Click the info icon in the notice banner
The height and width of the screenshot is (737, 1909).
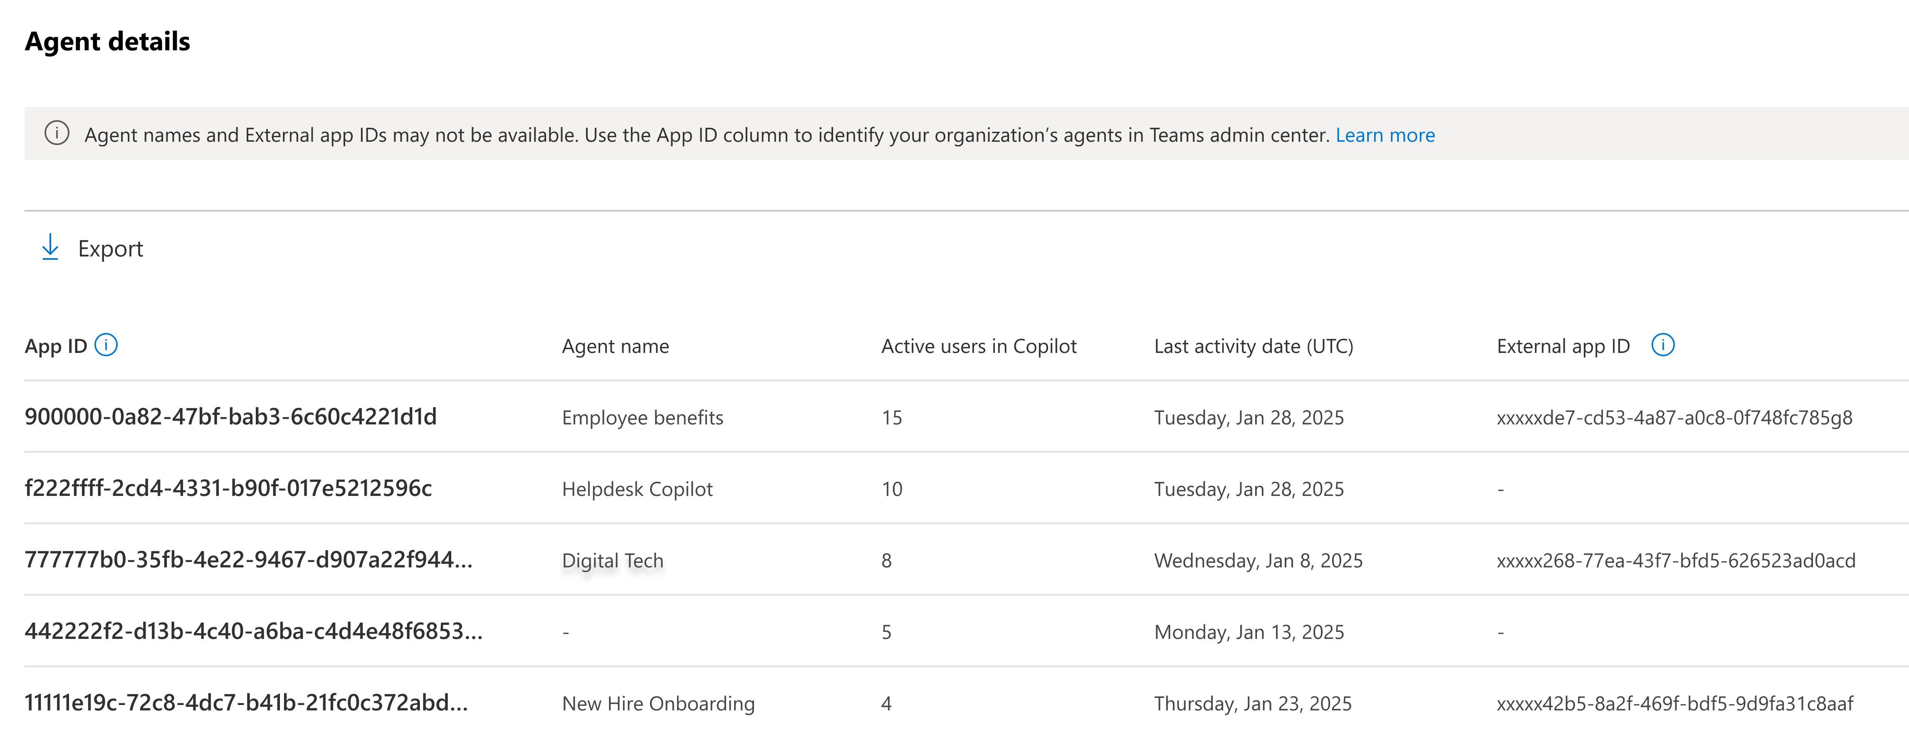pyautogui.click(x=57, y=134)
